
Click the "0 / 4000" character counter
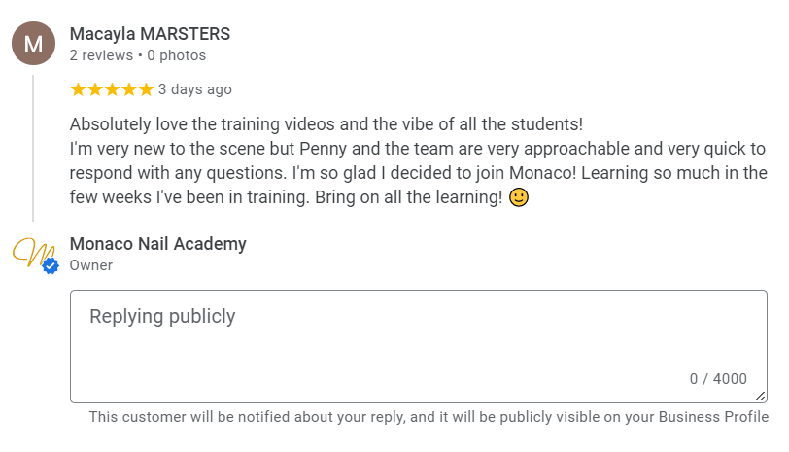click(x=718, y=379)
